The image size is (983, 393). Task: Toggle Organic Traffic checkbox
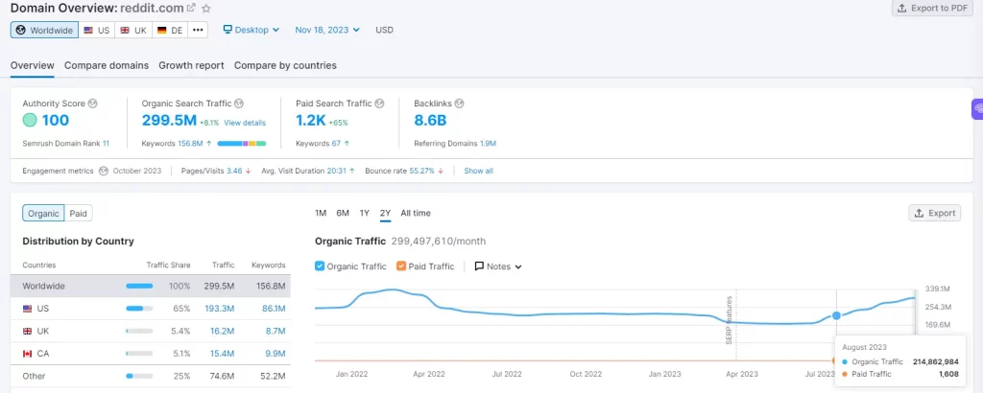point(320,266)
